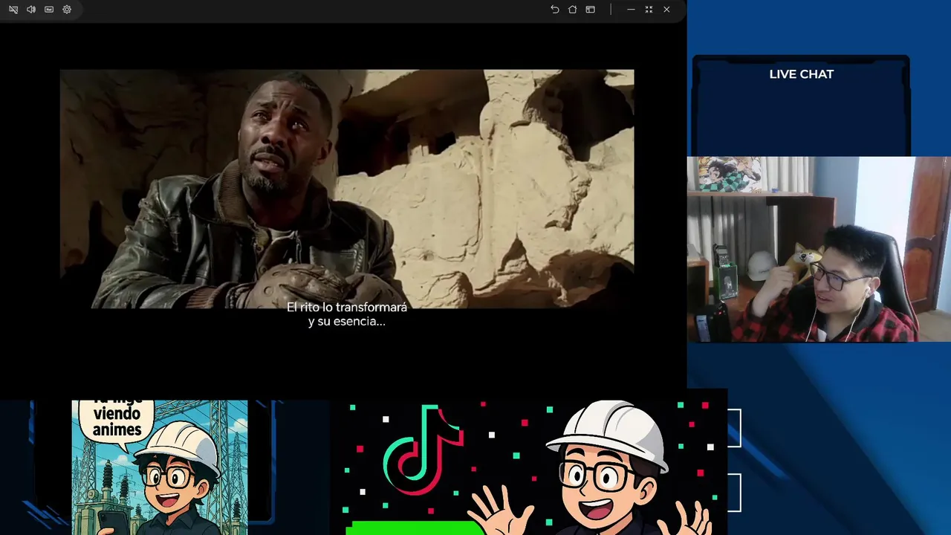Click the green bar under the TikTok logo
Image resolution: width=951 pixels, height=535 pixels.
tap(415, 528)
